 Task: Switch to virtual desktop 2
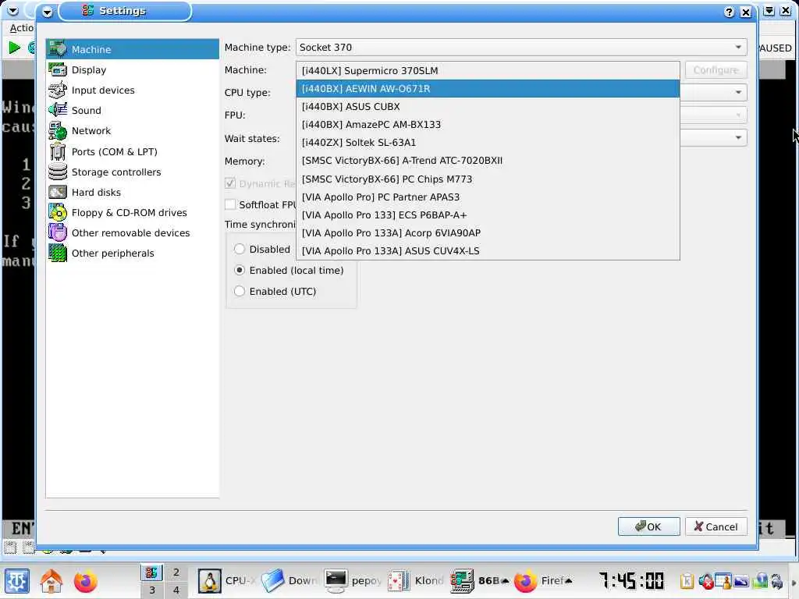coord(176,572)
